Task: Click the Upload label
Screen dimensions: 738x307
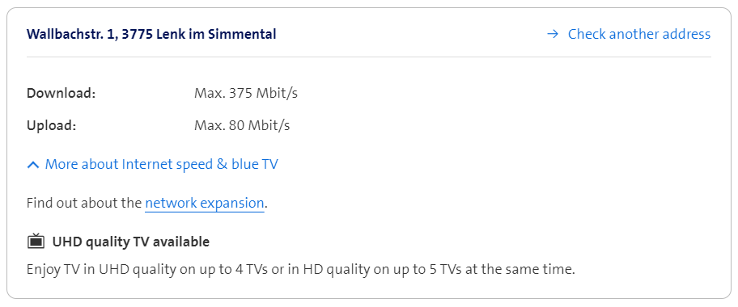Action: [51, 125]
